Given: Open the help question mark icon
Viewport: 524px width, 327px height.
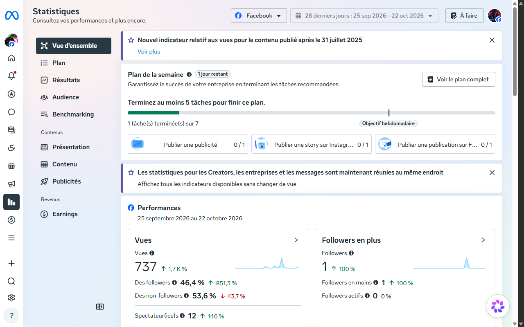Looking at the screenshot, I should coord(11,316).
